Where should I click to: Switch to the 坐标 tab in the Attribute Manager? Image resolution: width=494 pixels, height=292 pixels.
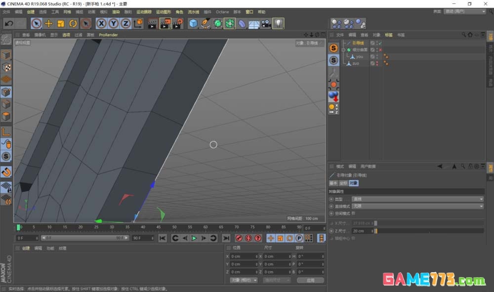[344, 183]
